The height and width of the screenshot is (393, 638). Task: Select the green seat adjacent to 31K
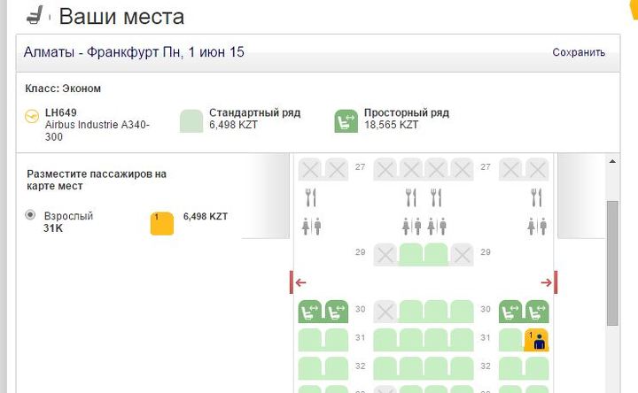pos(510,340)
